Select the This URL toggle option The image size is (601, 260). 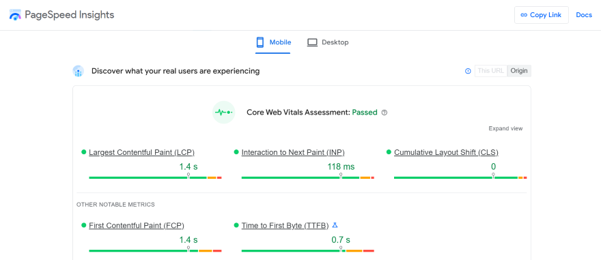490,71
